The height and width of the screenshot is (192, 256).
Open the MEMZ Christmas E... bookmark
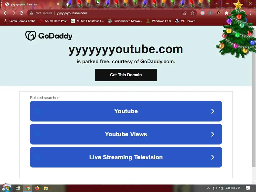(87, 21)
